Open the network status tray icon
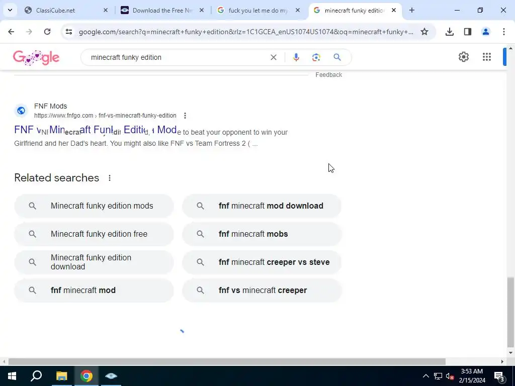Viewport: 515px width, 386px height. 438,376
